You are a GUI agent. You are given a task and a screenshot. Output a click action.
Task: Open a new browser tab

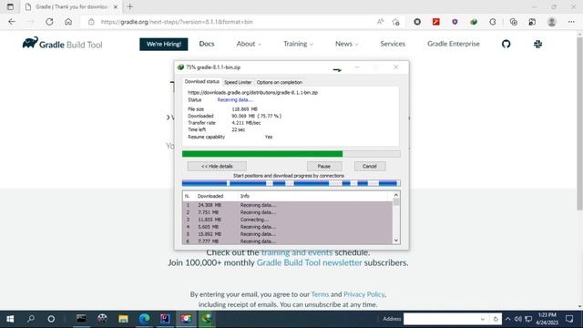click(130, 6)
